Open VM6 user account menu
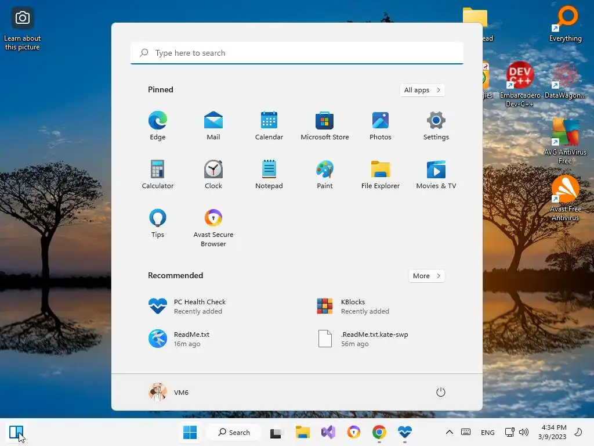The width and height of the screenshot is (594, 446). point(169,392)
